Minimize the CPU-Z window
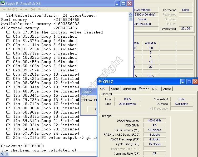 click(x=183, y=82)
